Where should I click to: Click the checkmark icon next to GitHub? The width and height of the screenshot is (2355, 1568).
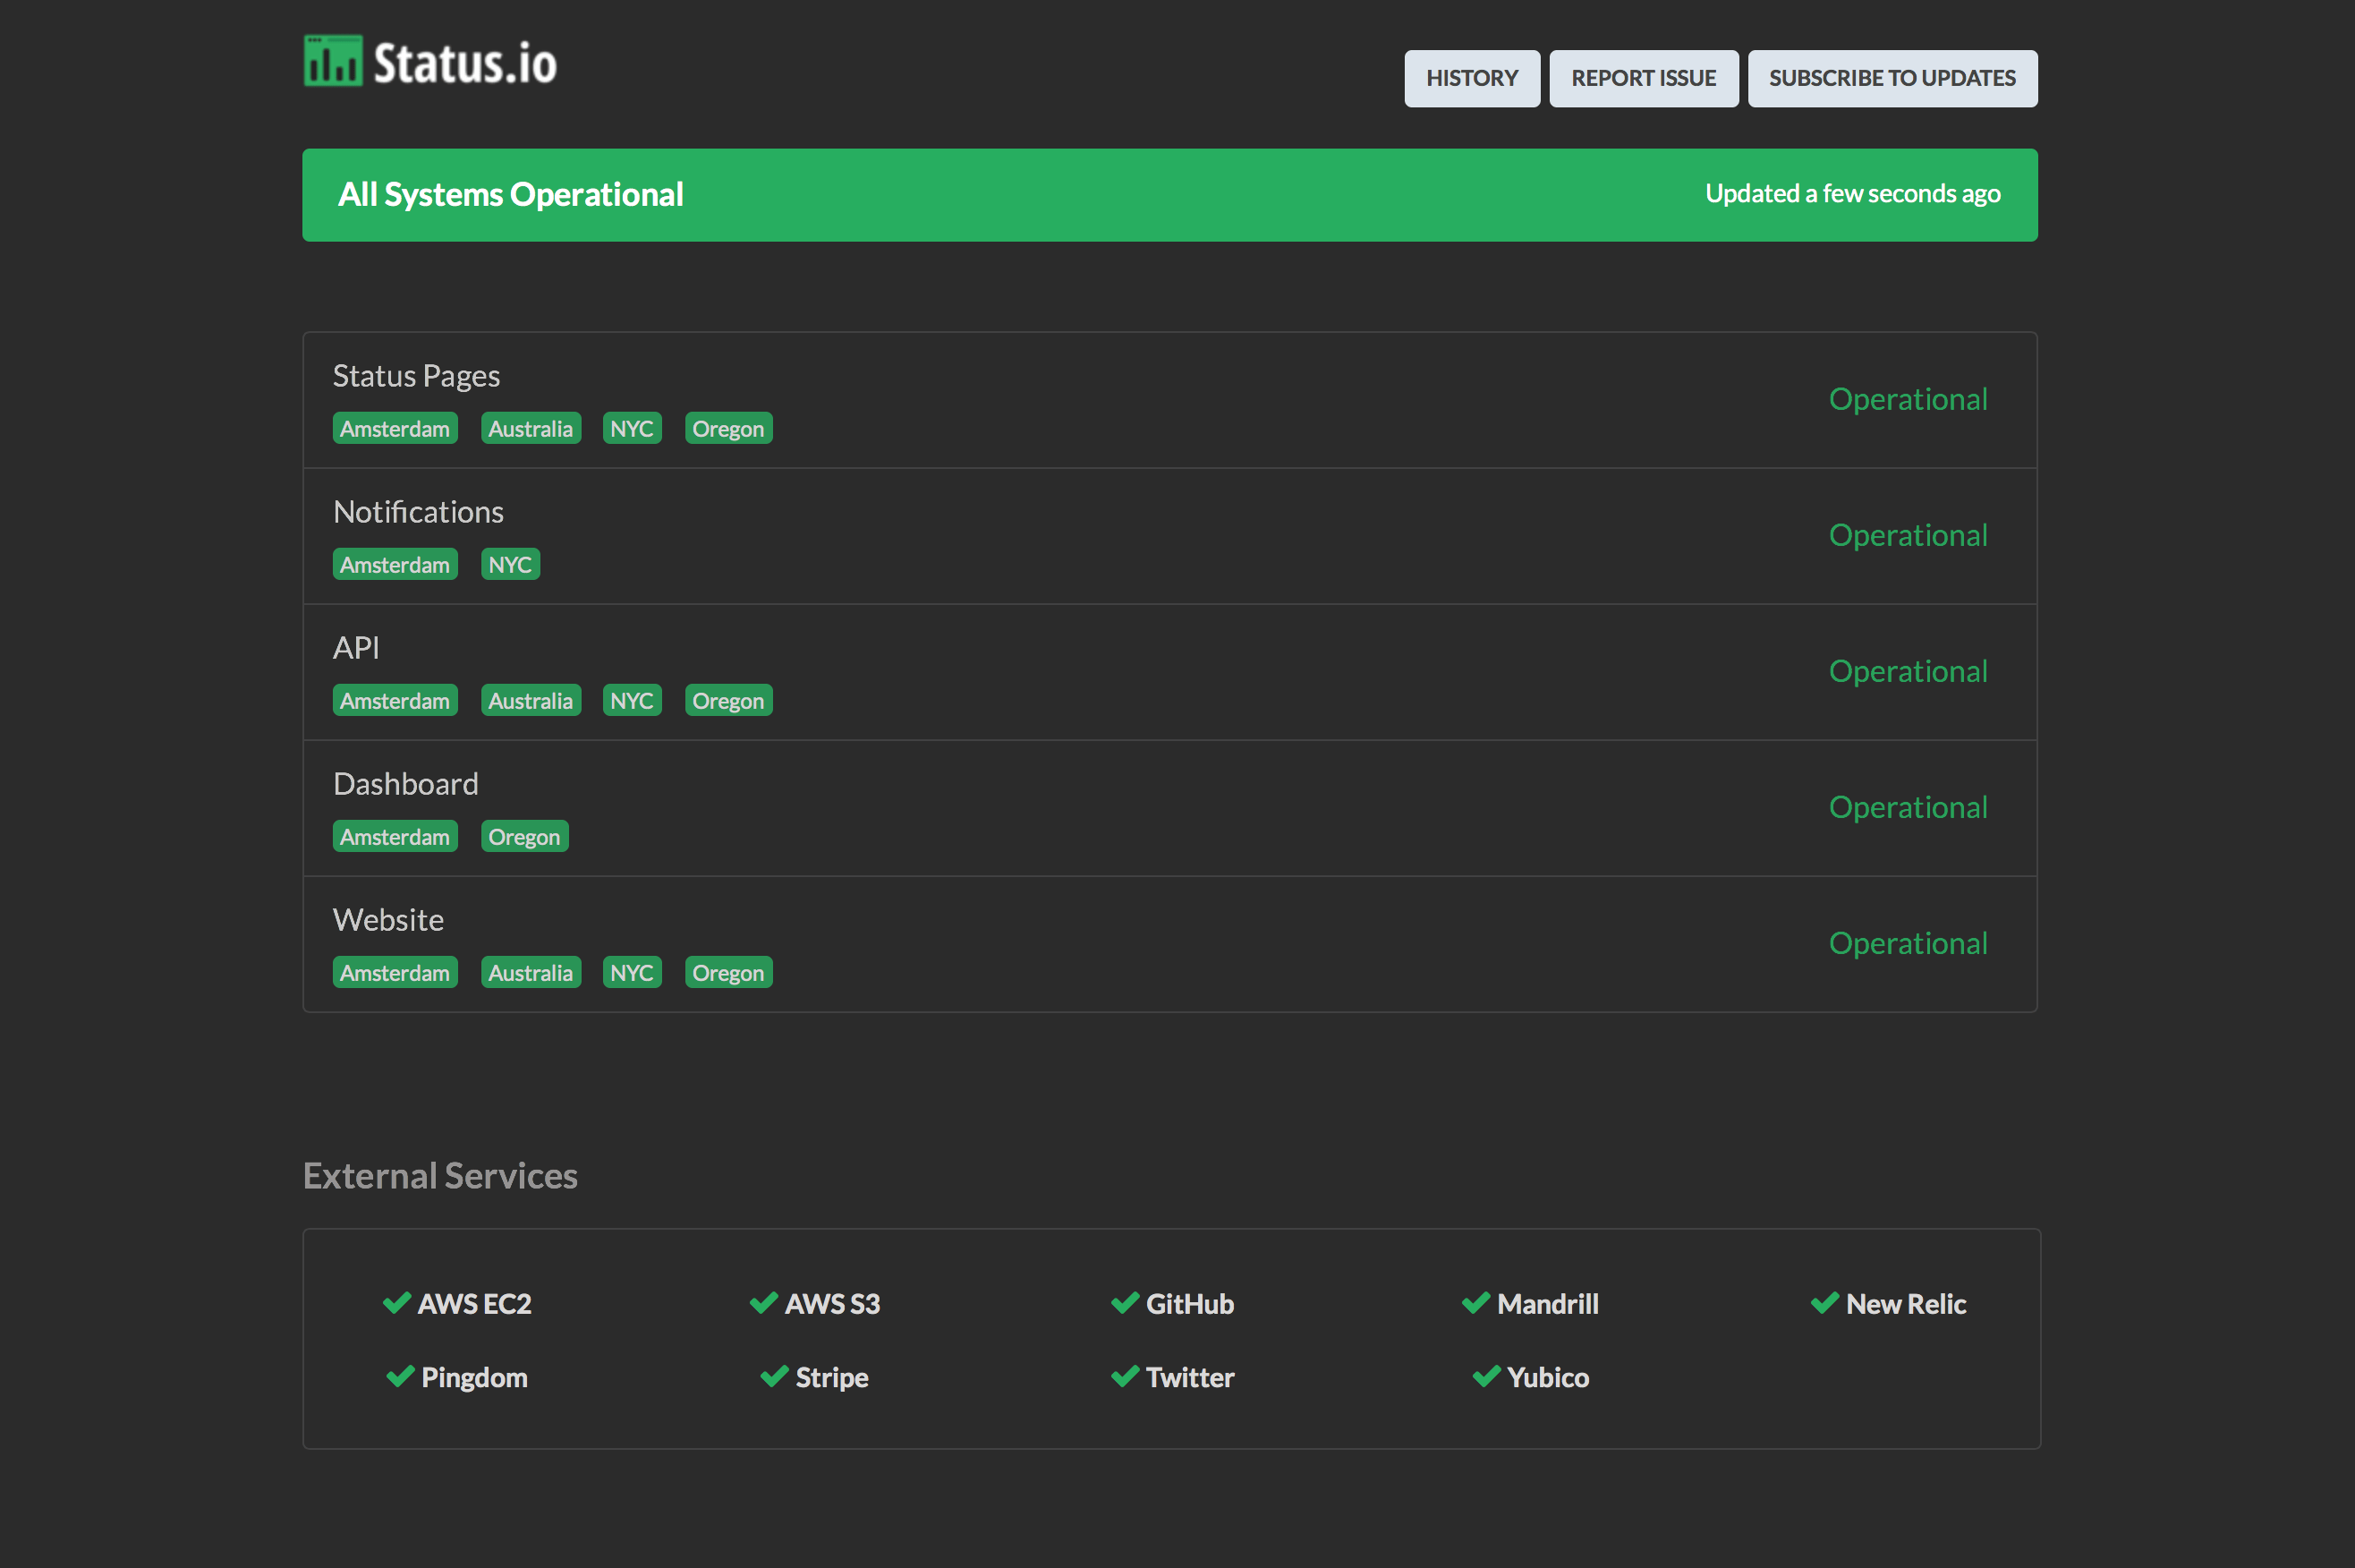click(x=1126, y=1303)
